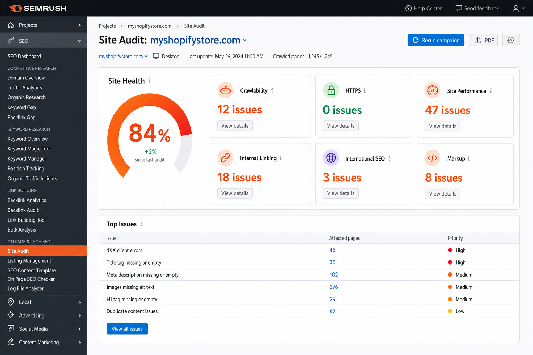View details for Internal Linking issues
Screen dimensions: 533x355
coord(235,193)
